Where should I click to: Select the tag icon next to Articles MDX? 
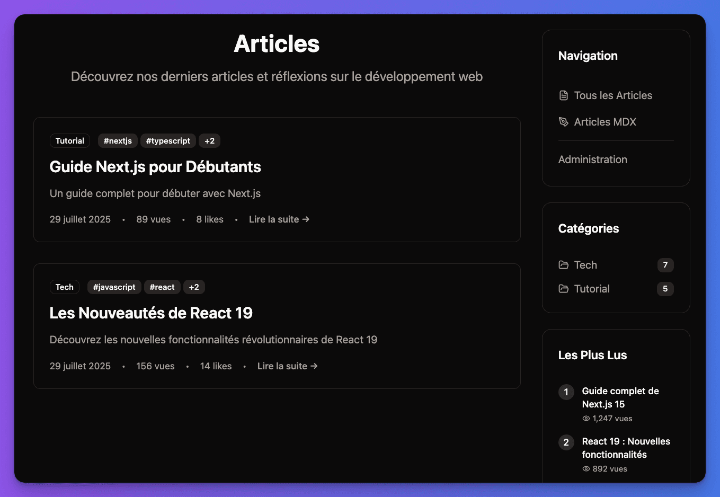click(563, 121)
